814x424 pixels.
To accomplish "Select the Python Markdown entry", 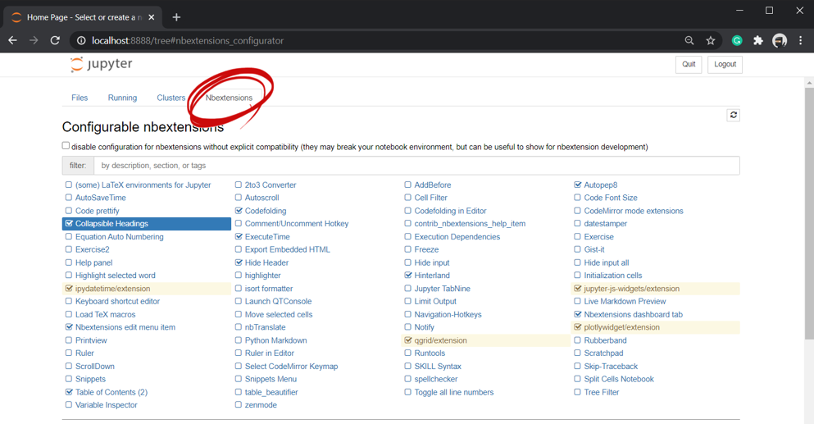I will 275,340.
